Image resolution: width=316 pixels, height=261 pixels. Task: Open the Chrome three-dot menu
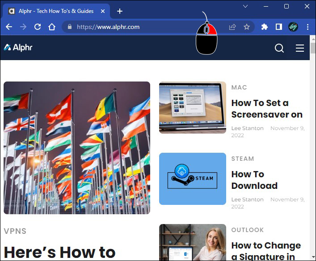point(308,27)
